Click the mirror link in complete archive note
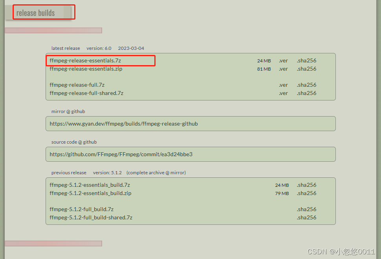The height and width of the screenshot is (259, 381). (x=178, y=173)
